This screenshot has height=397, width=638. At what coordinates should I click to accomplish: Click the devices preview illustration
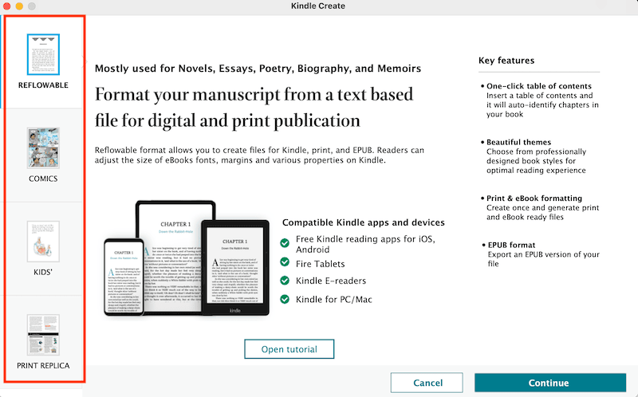pos(187,258)
